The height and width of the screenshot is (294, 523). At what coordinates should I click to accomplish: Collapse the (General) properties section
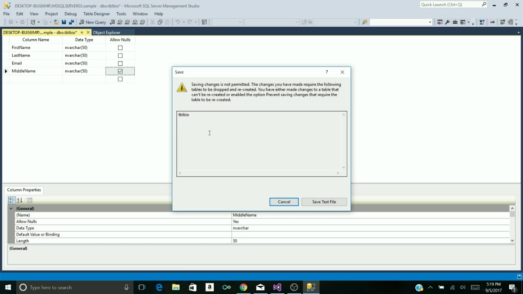11,208
